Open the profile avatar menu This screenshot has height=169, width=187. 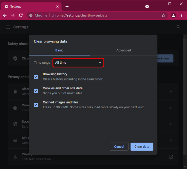173,15
